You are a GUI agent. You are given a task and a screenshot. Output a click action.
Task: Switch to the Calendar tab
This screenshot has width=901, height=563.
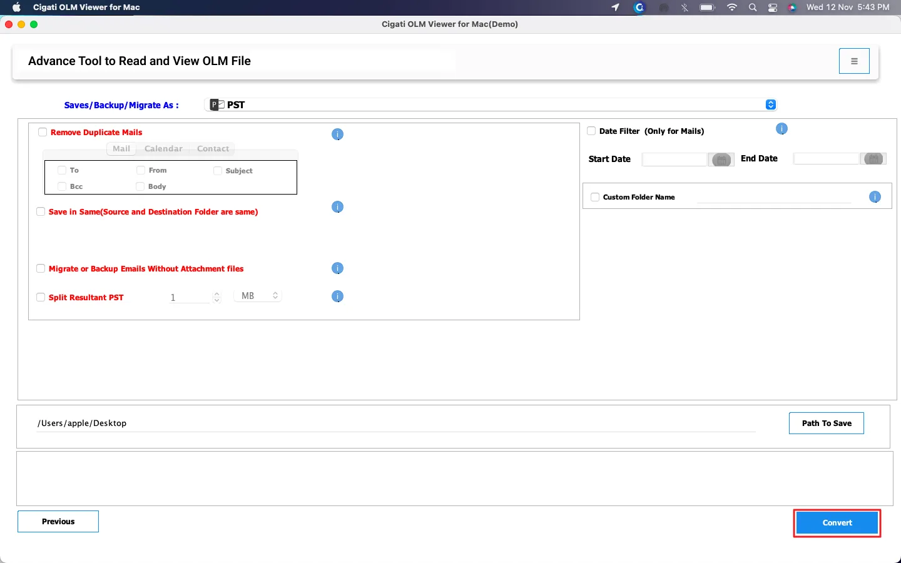pos(163,149)
